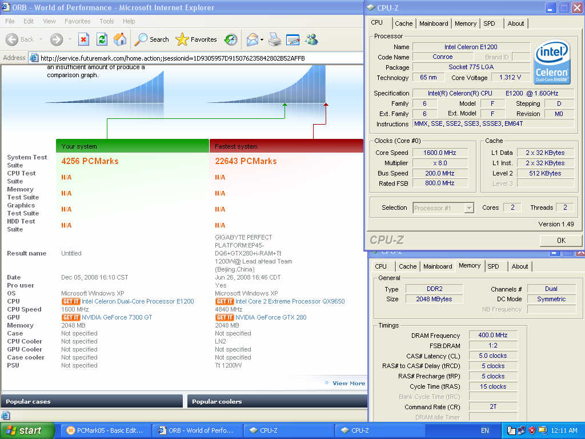Click the EN language indicator in taskbar
Screen dimensions: 585x439
[x=484, y=430]
